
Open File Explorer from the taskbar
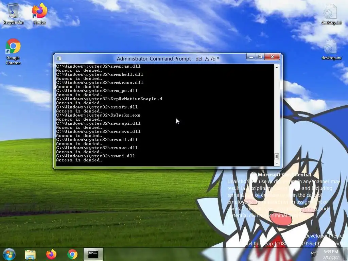click(x=30, y=254)
